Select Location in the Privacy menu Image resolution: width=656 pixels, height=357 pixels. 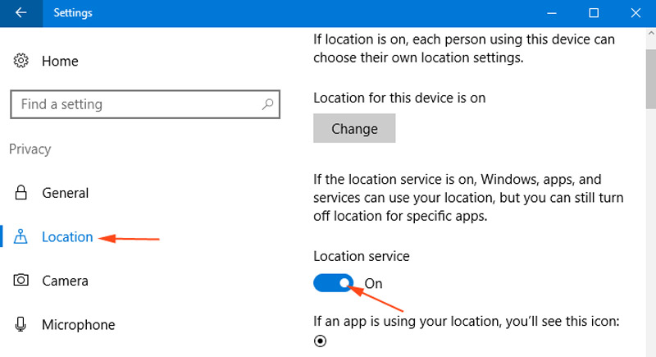point(67,237)
